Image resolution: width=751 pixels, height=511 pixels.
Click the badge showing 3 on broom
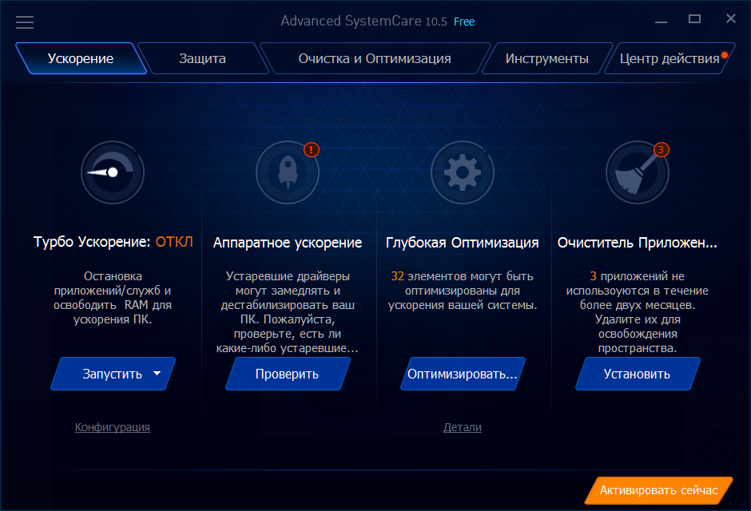click(x=661, y=149)
